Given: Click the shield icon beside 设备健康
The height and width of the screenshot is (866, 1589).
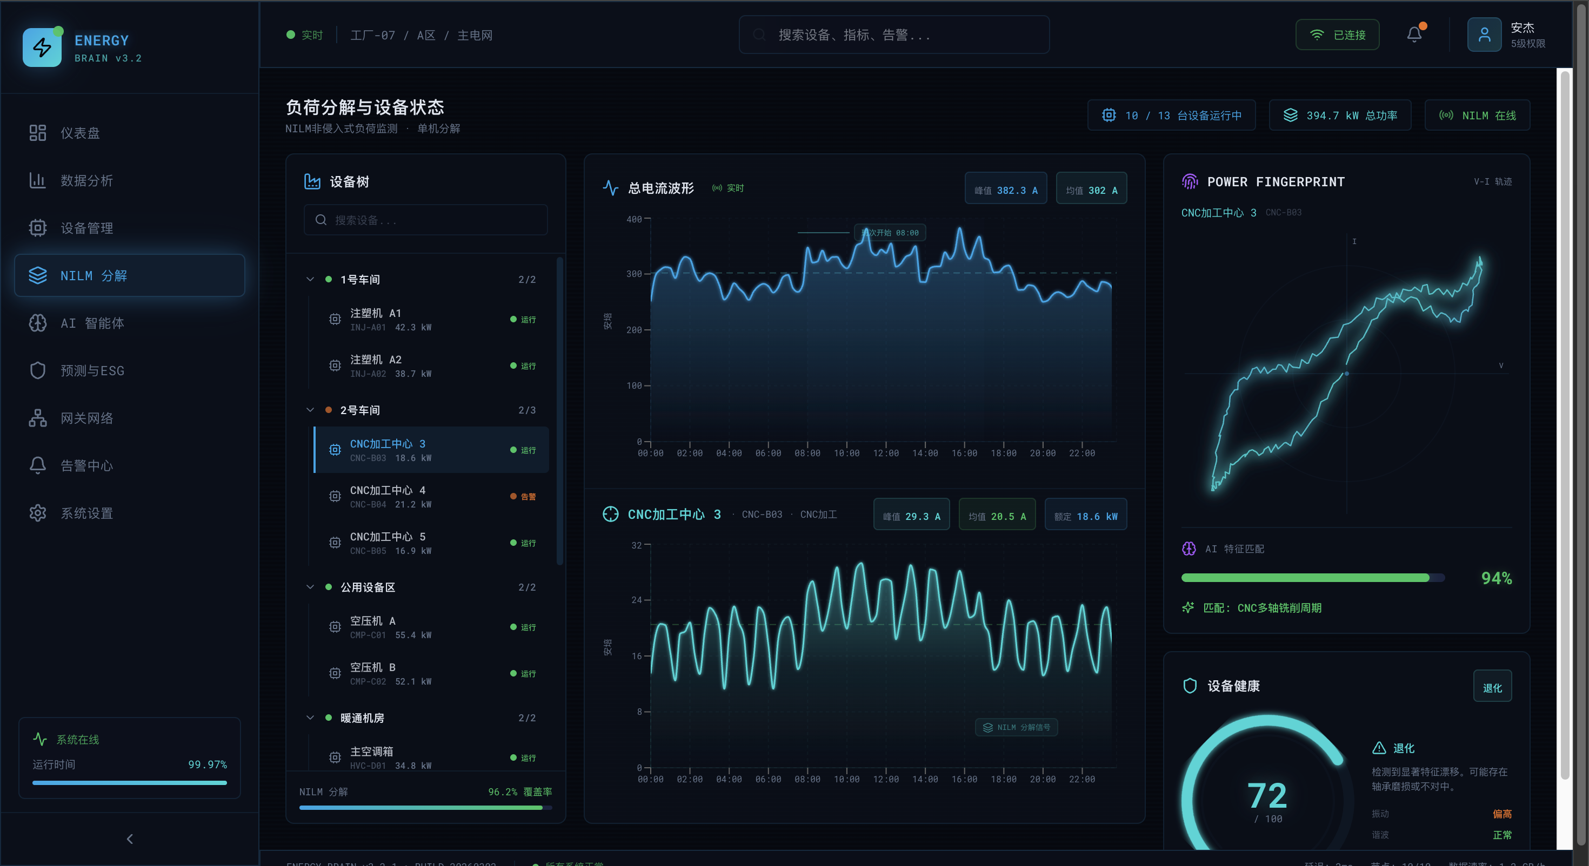Looking at the screenshot, I should click(1190, 686).
